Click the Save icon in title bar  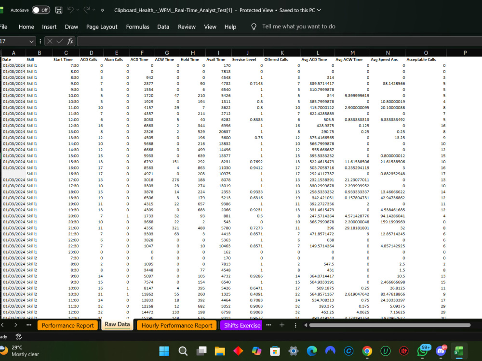pyautogui.click(x=59, y=10)
